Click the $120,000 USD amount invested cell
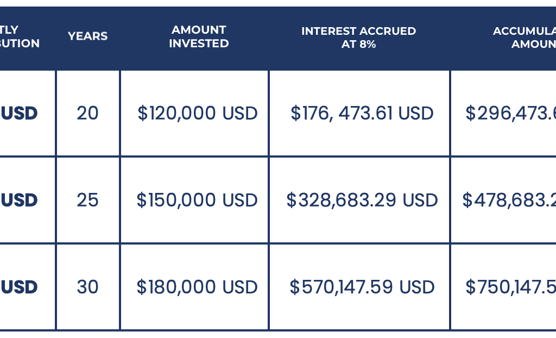This screenshot has height=338, width=556. (x=197, y=113)
